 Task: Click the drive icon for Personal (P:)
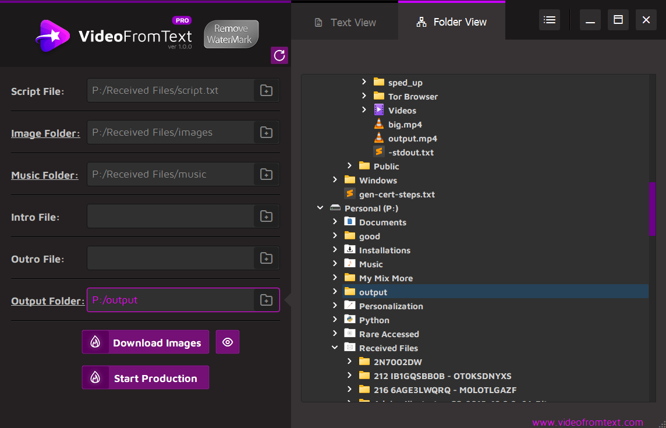pyautogui.click(x=335, y=208)
